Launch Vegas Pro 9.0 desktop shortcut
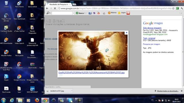The image size is (184, 103). (x=6, y=17)
